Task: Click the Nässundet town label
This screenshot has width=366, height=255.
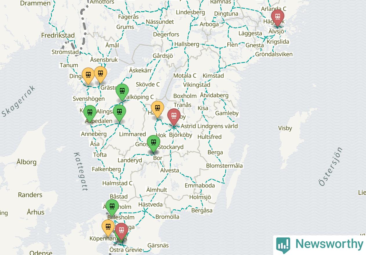Action: coord(160,22)
